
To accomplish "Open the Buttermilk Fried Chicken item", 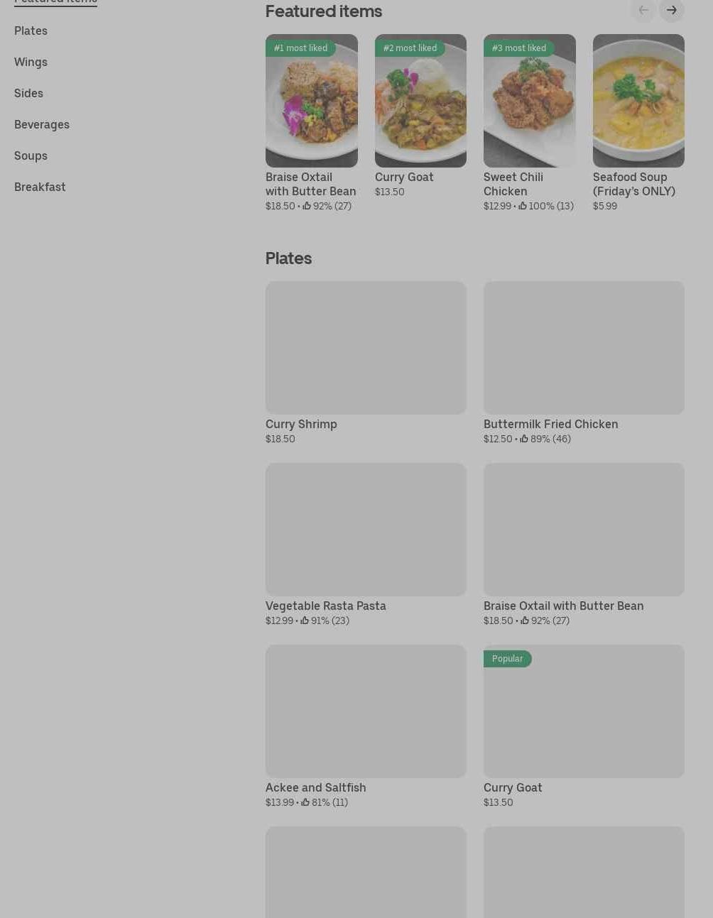I will click(550, 424).
